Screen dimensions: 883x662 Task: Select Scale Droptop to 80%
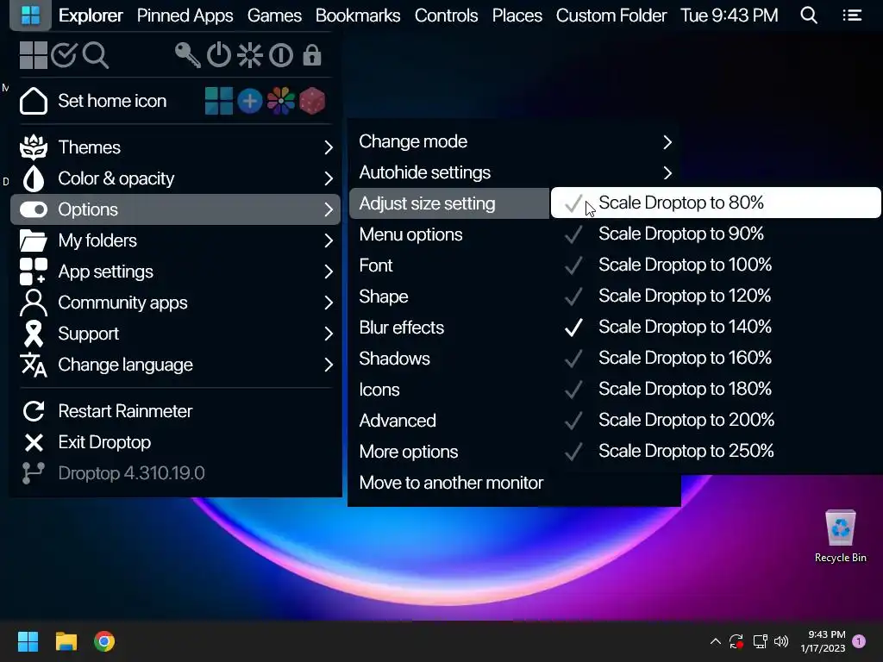click(715, 203)
